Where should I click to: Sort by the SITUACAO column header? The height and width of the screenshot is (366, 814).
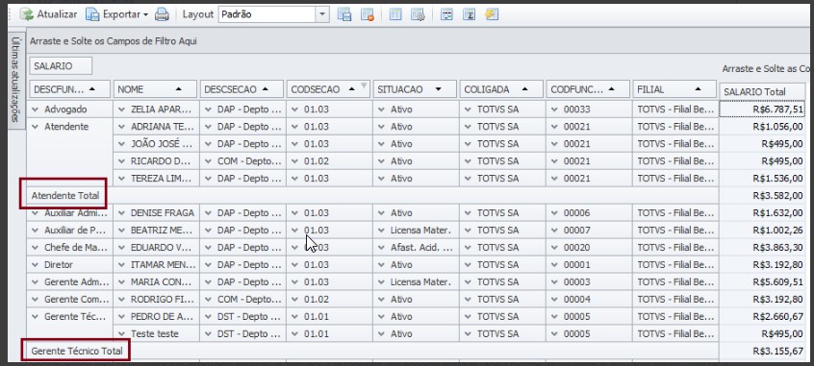[415, 89]
